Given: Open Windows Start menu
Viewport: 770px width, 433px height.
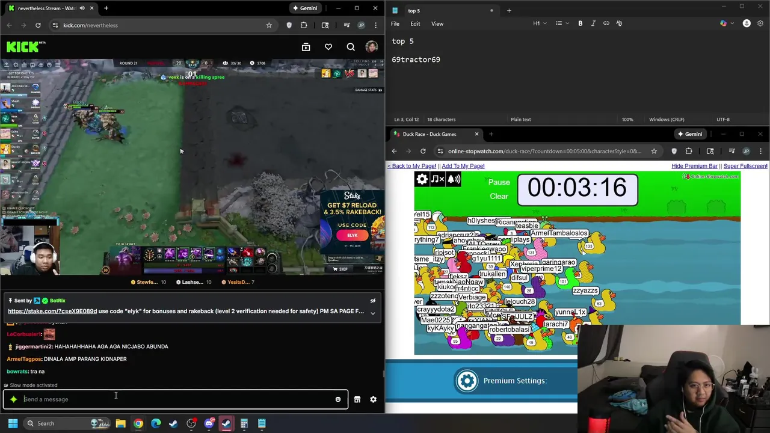Looking at the screenshot, I should pos(13,423).
